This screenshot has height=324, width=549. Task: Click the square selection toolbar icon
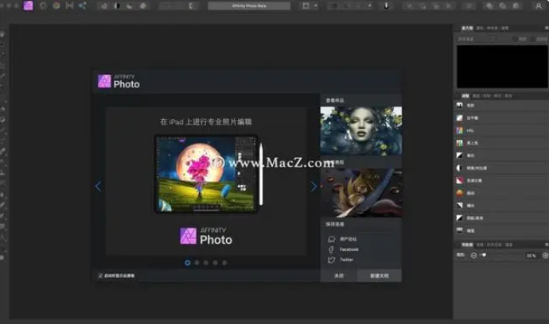coord(306,6)
